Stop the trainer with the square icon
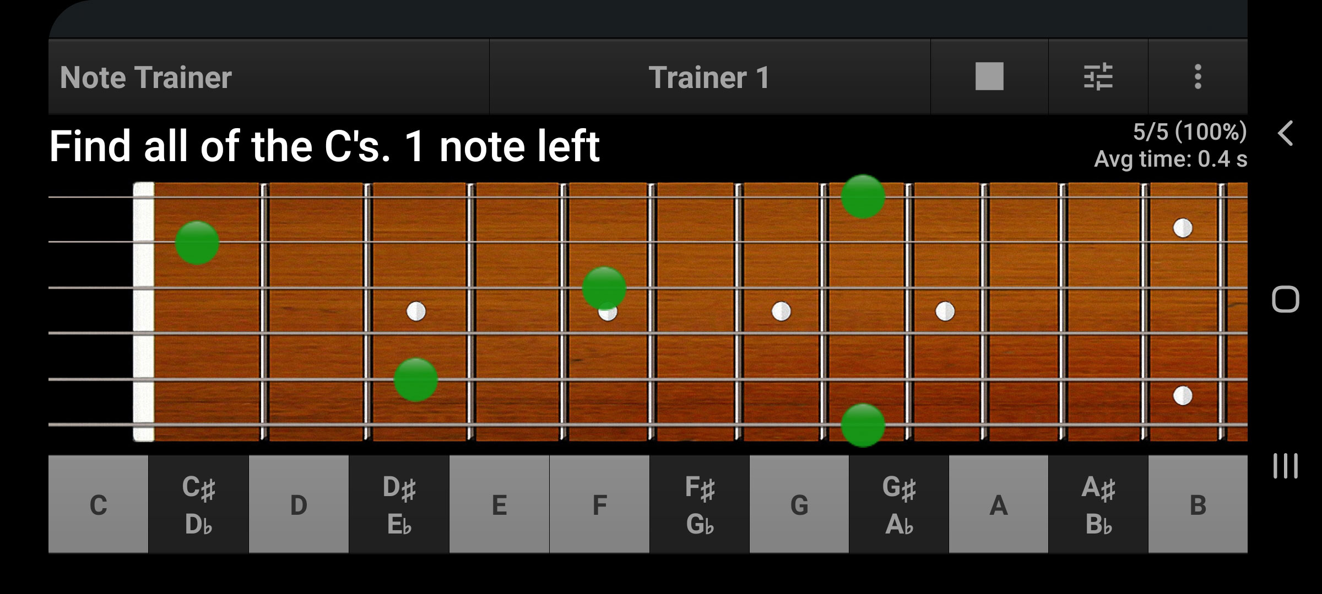This screenshot has width=1322, height=594. coord(989,76)
